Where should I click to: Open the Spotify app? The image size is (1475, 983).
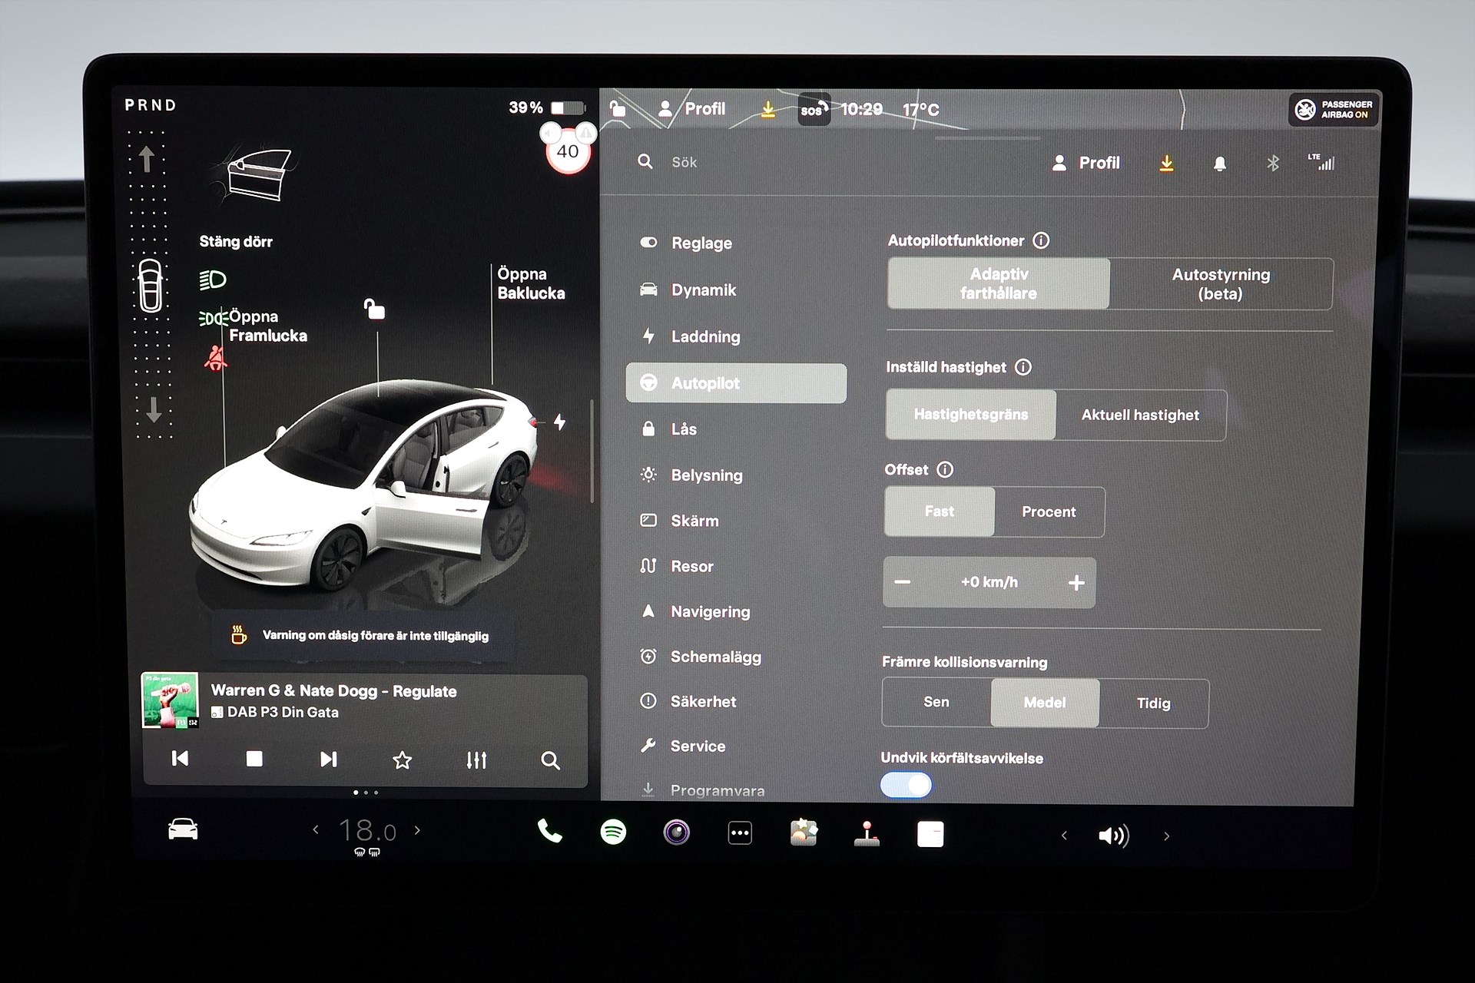pyautogui.click(x=613, y=832)
